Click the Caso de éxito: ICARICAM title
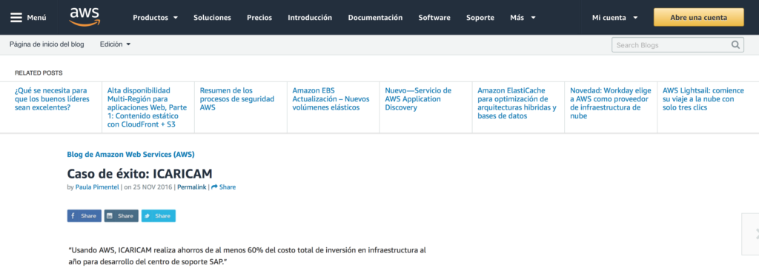The width and height of the screenshot is (759, 268). (x=139, y=173)
